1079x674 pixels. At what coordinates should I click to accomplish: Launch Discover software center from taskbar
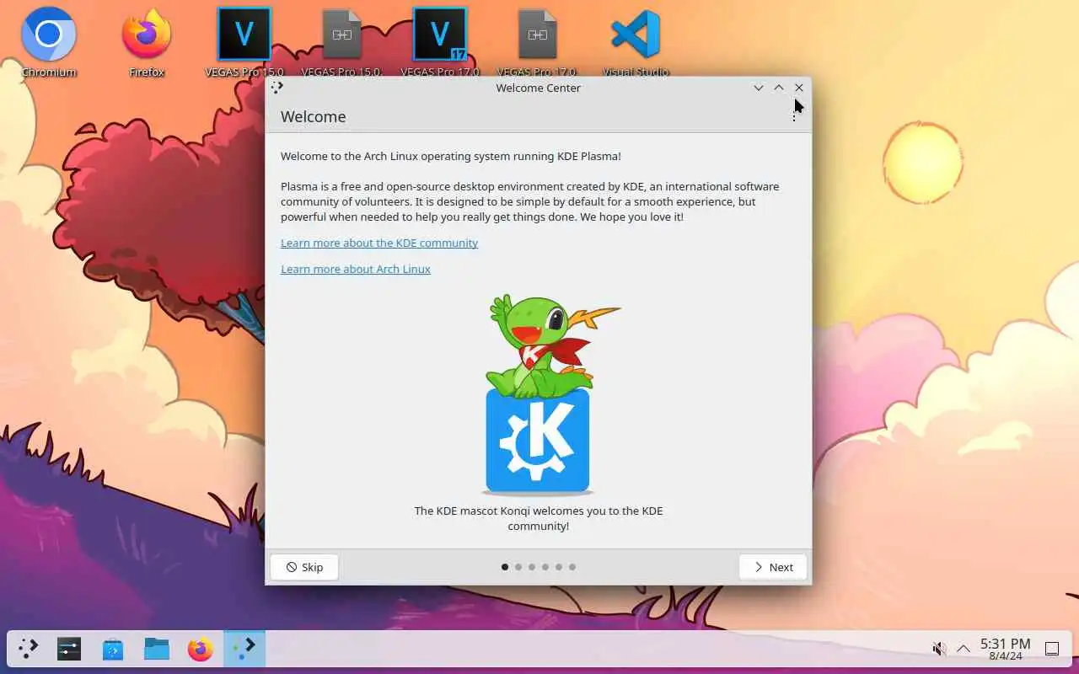(x=113, y=649)
